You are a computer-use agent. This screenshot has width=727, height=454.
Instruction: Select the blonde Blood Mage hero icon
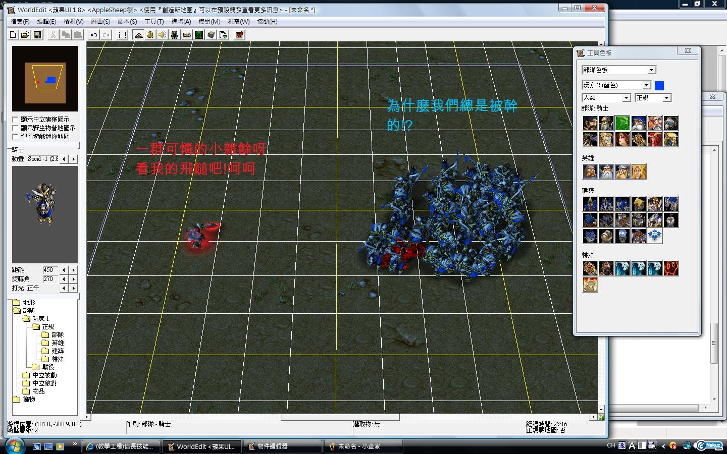coord(639,172)
